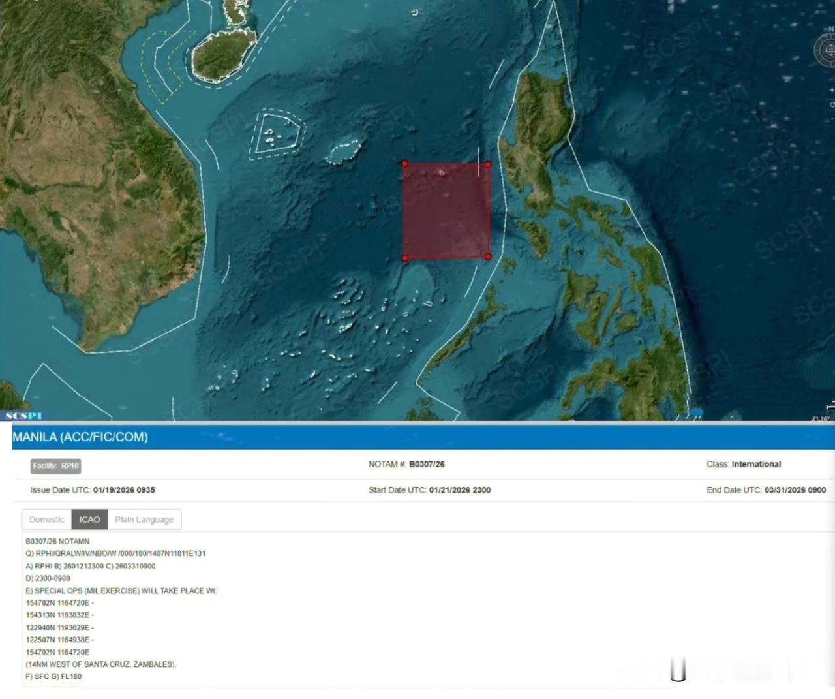The width and height of the screenshot is (835, 699).
Task: Switch to the ICAO tab
Action: [89, 520]
